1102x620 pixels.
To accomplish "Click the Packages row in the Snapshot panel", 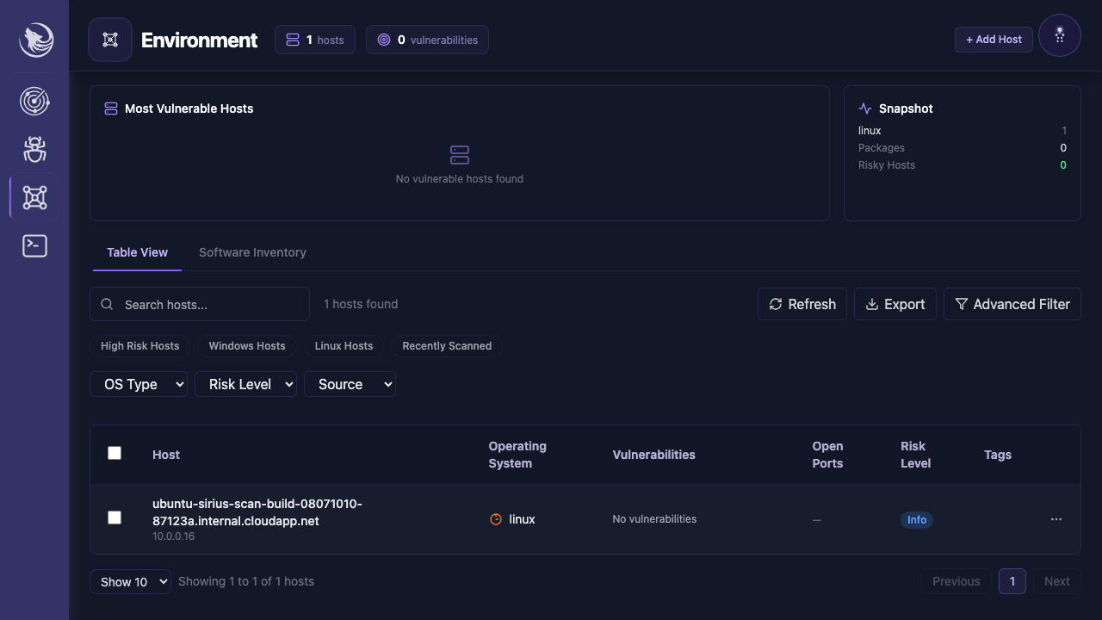I will 963,148.
